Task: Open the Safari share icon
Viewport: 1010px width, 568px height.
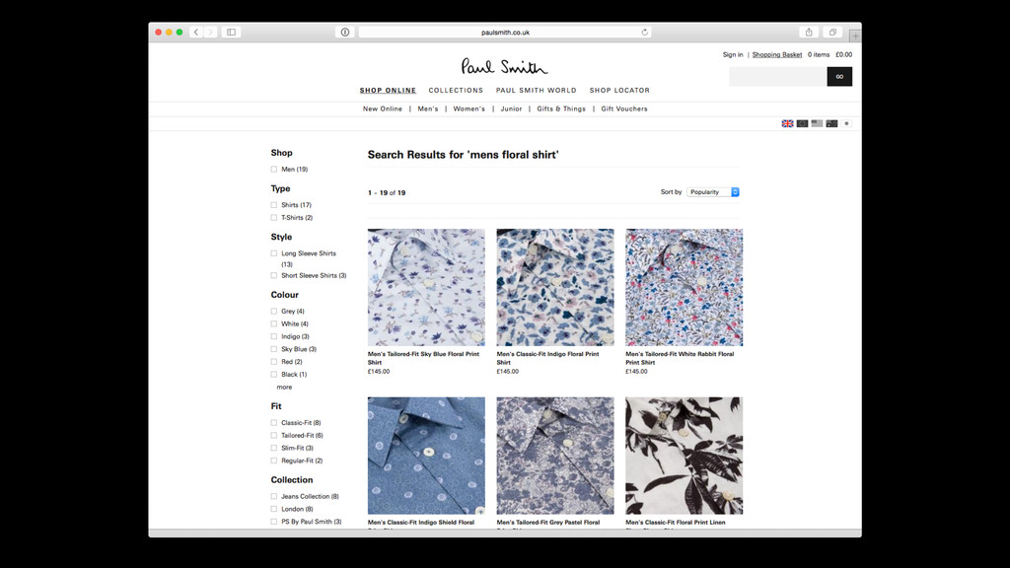Action: [x=809, y=33]
